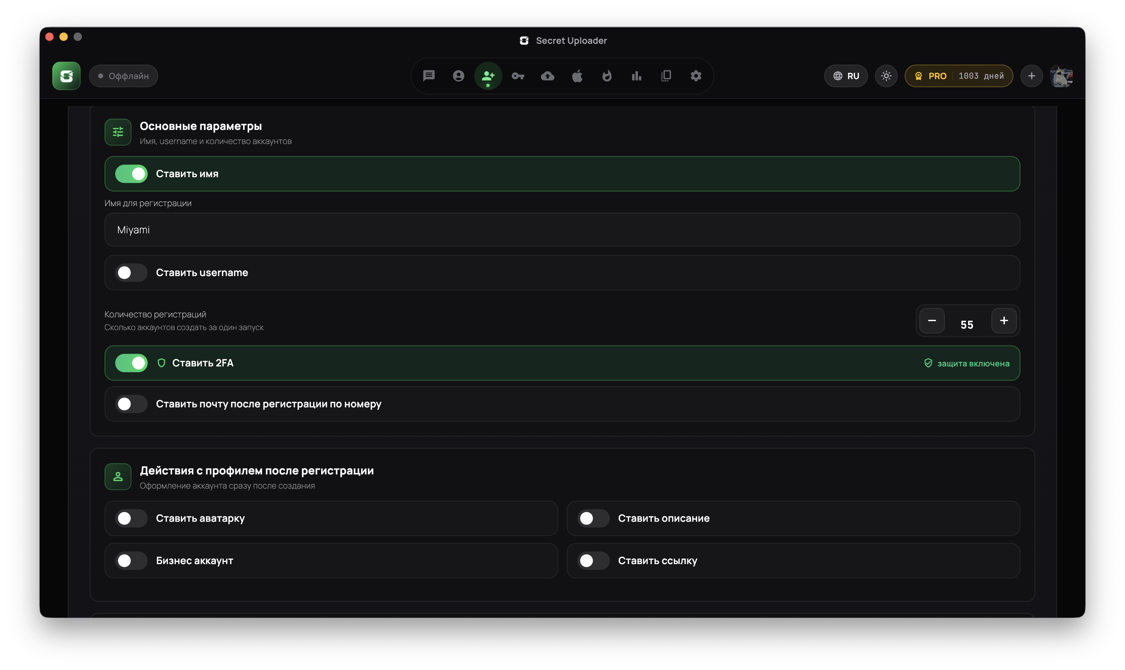Enable Ставить аватарку switch
Screen dimensions: 1125x670
click(131, 518)
